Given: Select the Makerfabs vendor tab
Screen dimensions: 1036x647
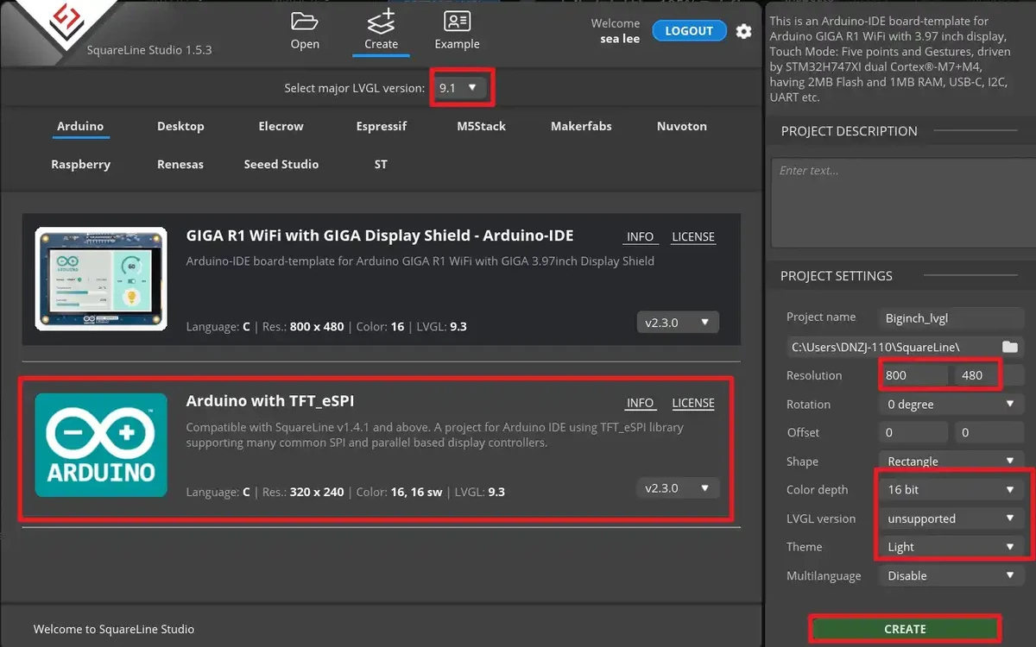Looking at the screenshot, I should point(581,126).
